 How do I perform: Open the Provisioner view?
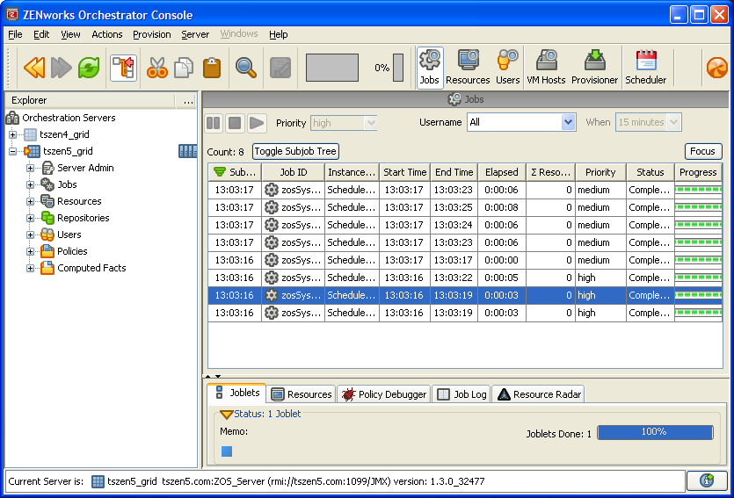coord(594,68)
